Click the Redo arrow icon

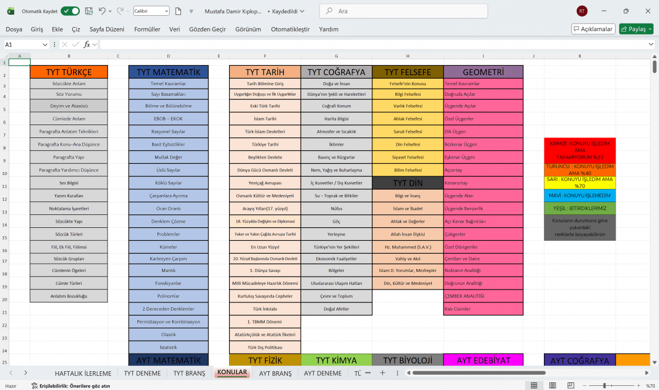point(120,11)
